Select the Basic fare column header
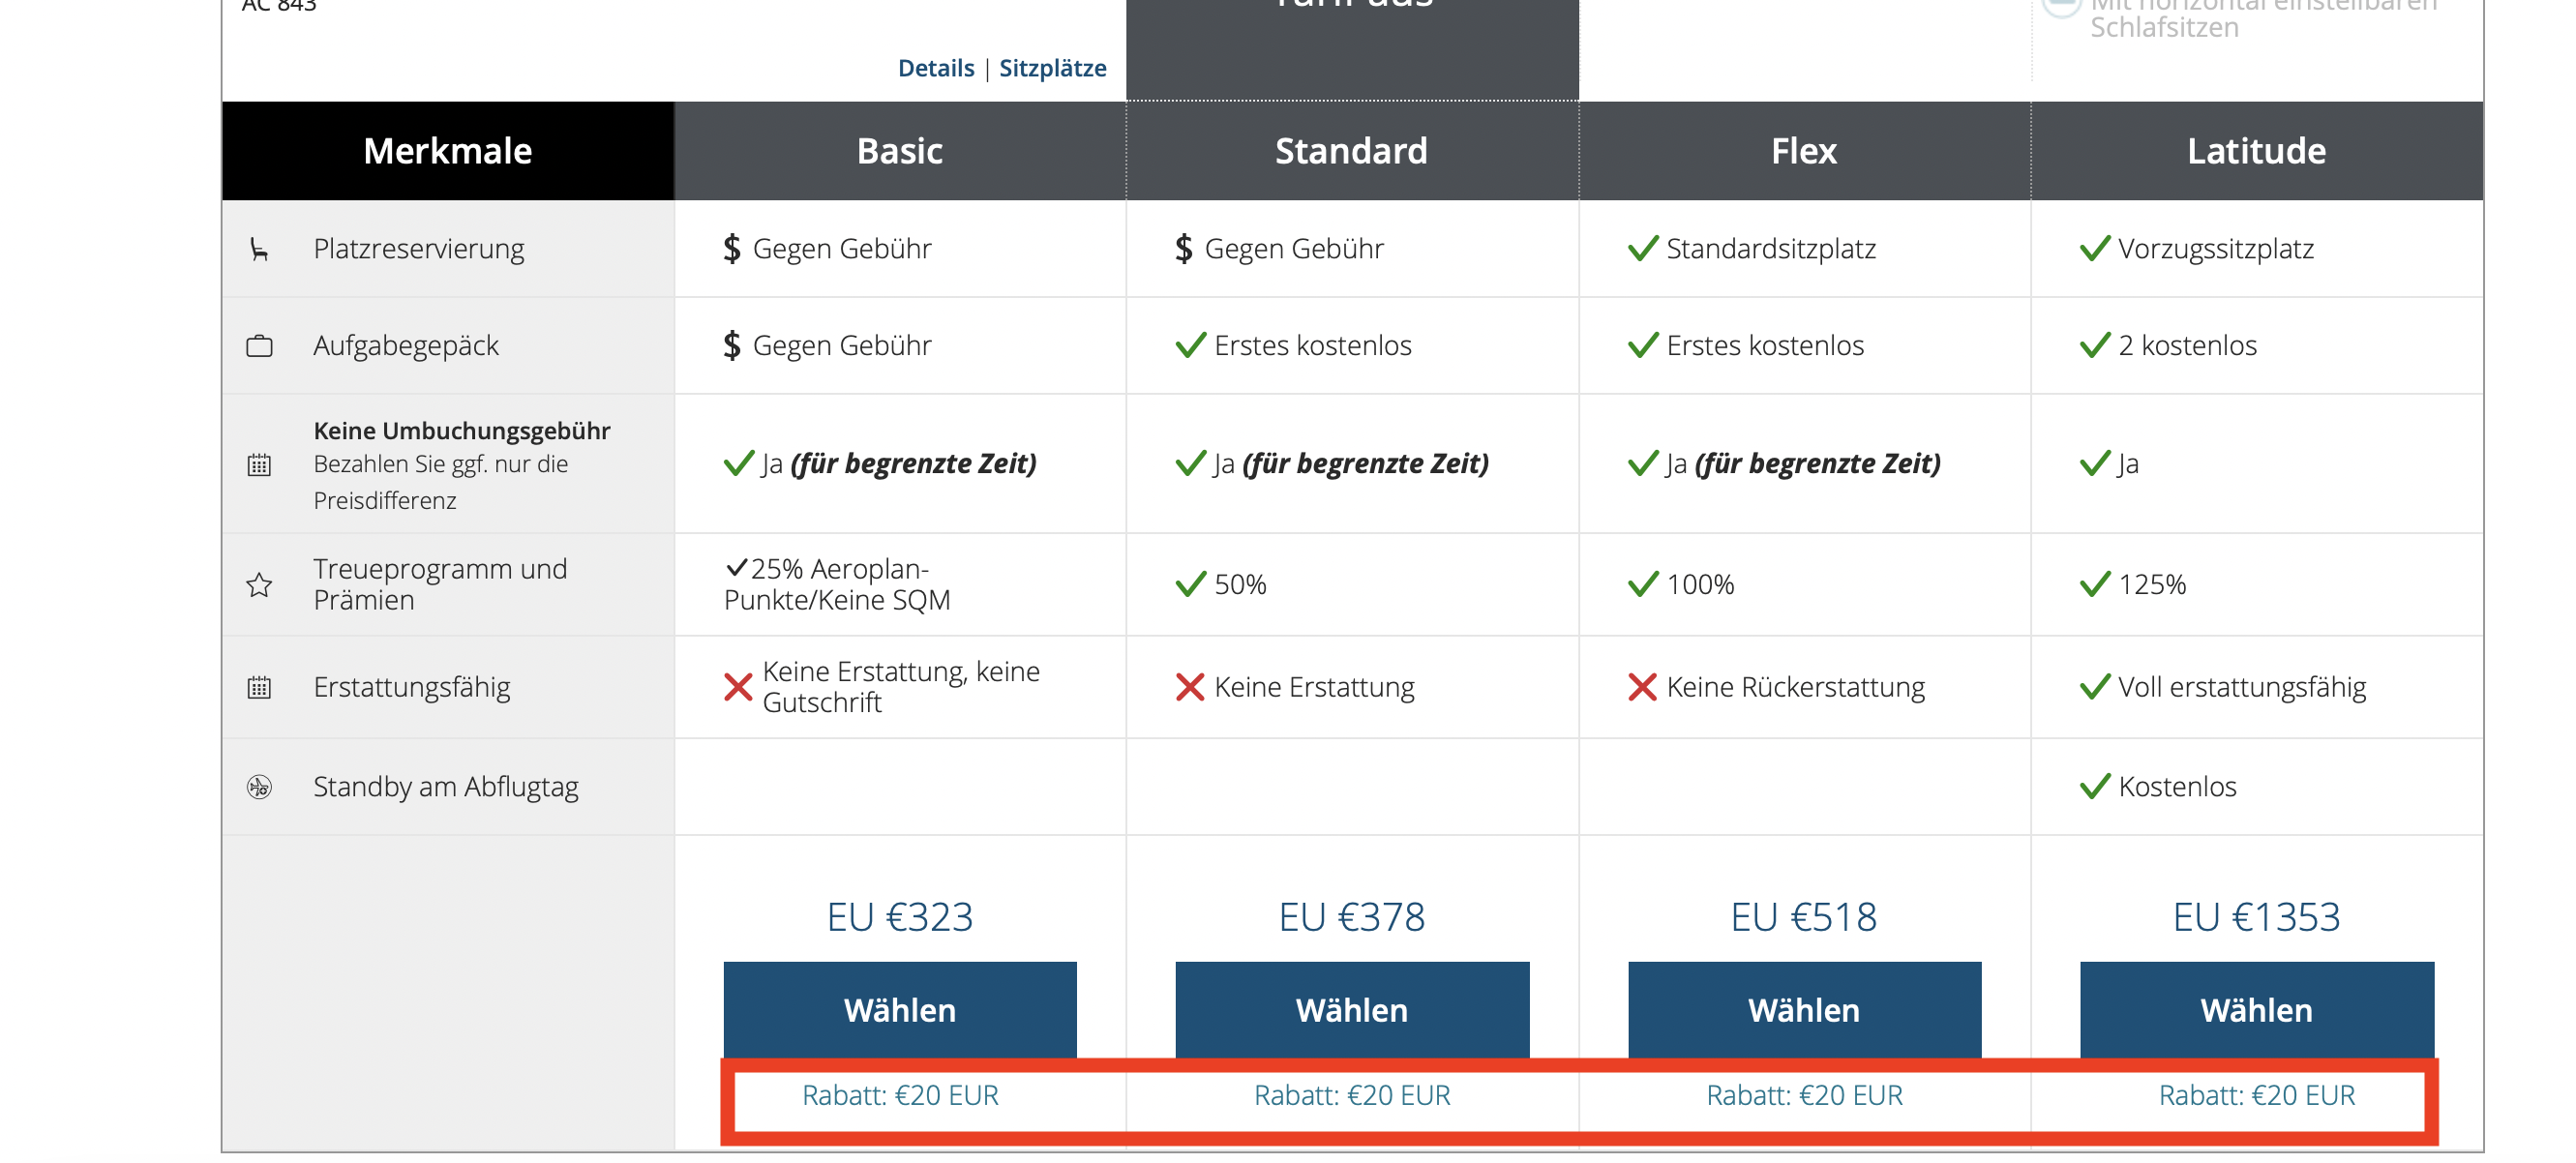This screenshot has width=2576, height=1163. pos(899,151)
